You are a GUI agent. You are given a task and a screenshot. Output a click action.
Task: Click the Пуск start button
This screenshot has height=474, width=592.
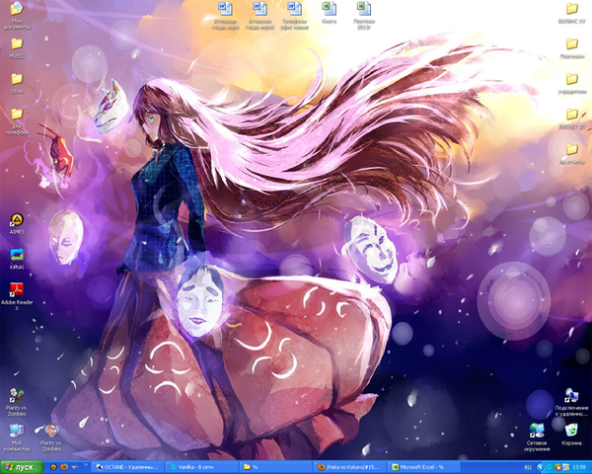pos(20,466)
